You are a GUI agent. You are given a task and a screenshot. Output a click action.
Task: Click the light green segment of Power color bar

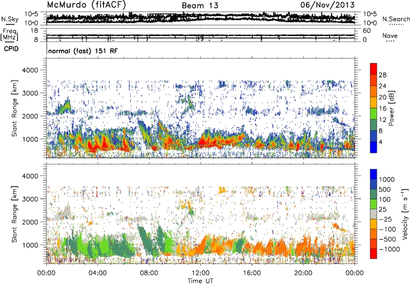tap(374, 114)
